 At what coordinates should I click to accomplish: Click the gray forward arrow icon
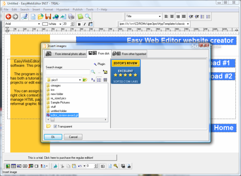click(15, 17)
